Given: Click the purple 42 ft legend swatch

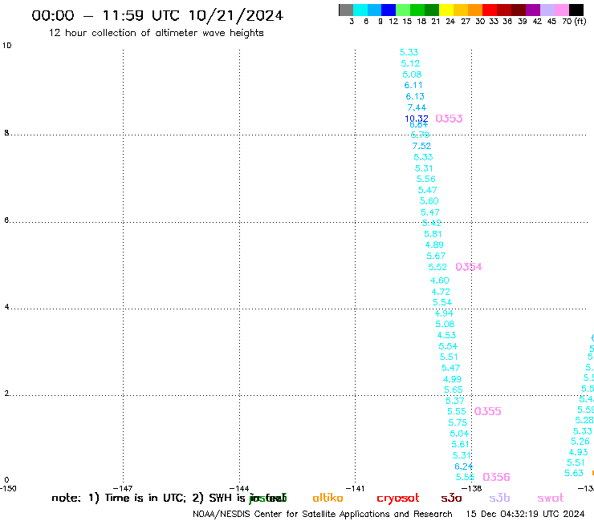Looking at the screenshot, I should click(x=533, y=10).
